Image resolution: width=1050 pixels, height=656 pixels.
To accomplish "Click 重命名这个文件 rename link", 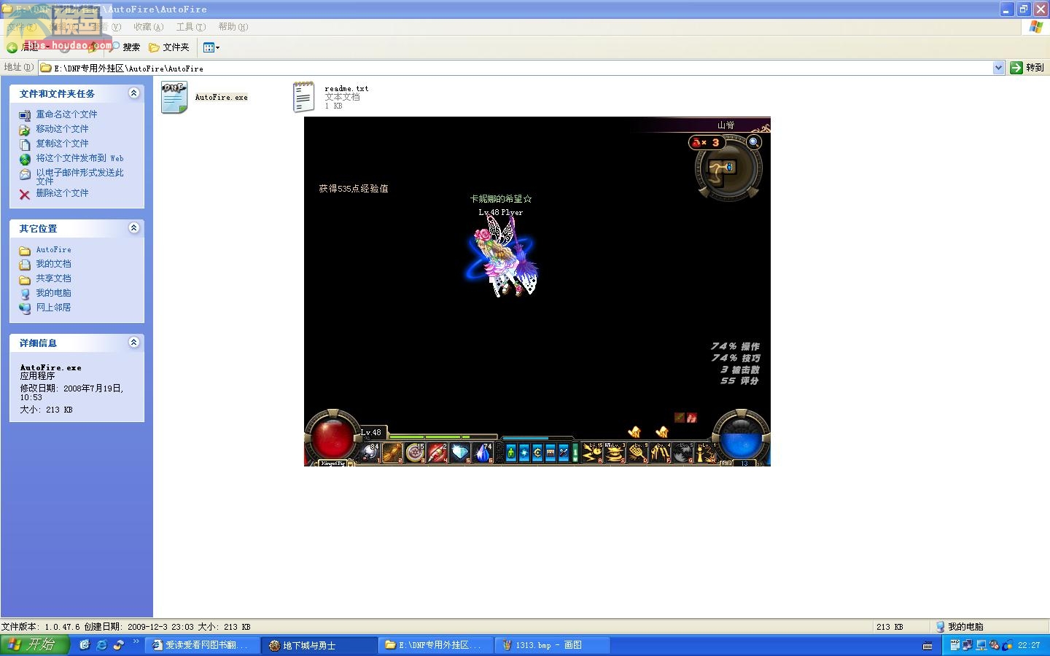I will point(66,114).
